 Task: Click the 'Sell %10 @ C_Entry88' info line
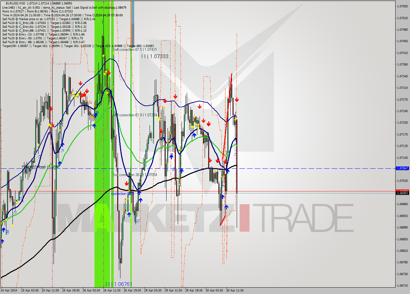click(x=44, y=30)
